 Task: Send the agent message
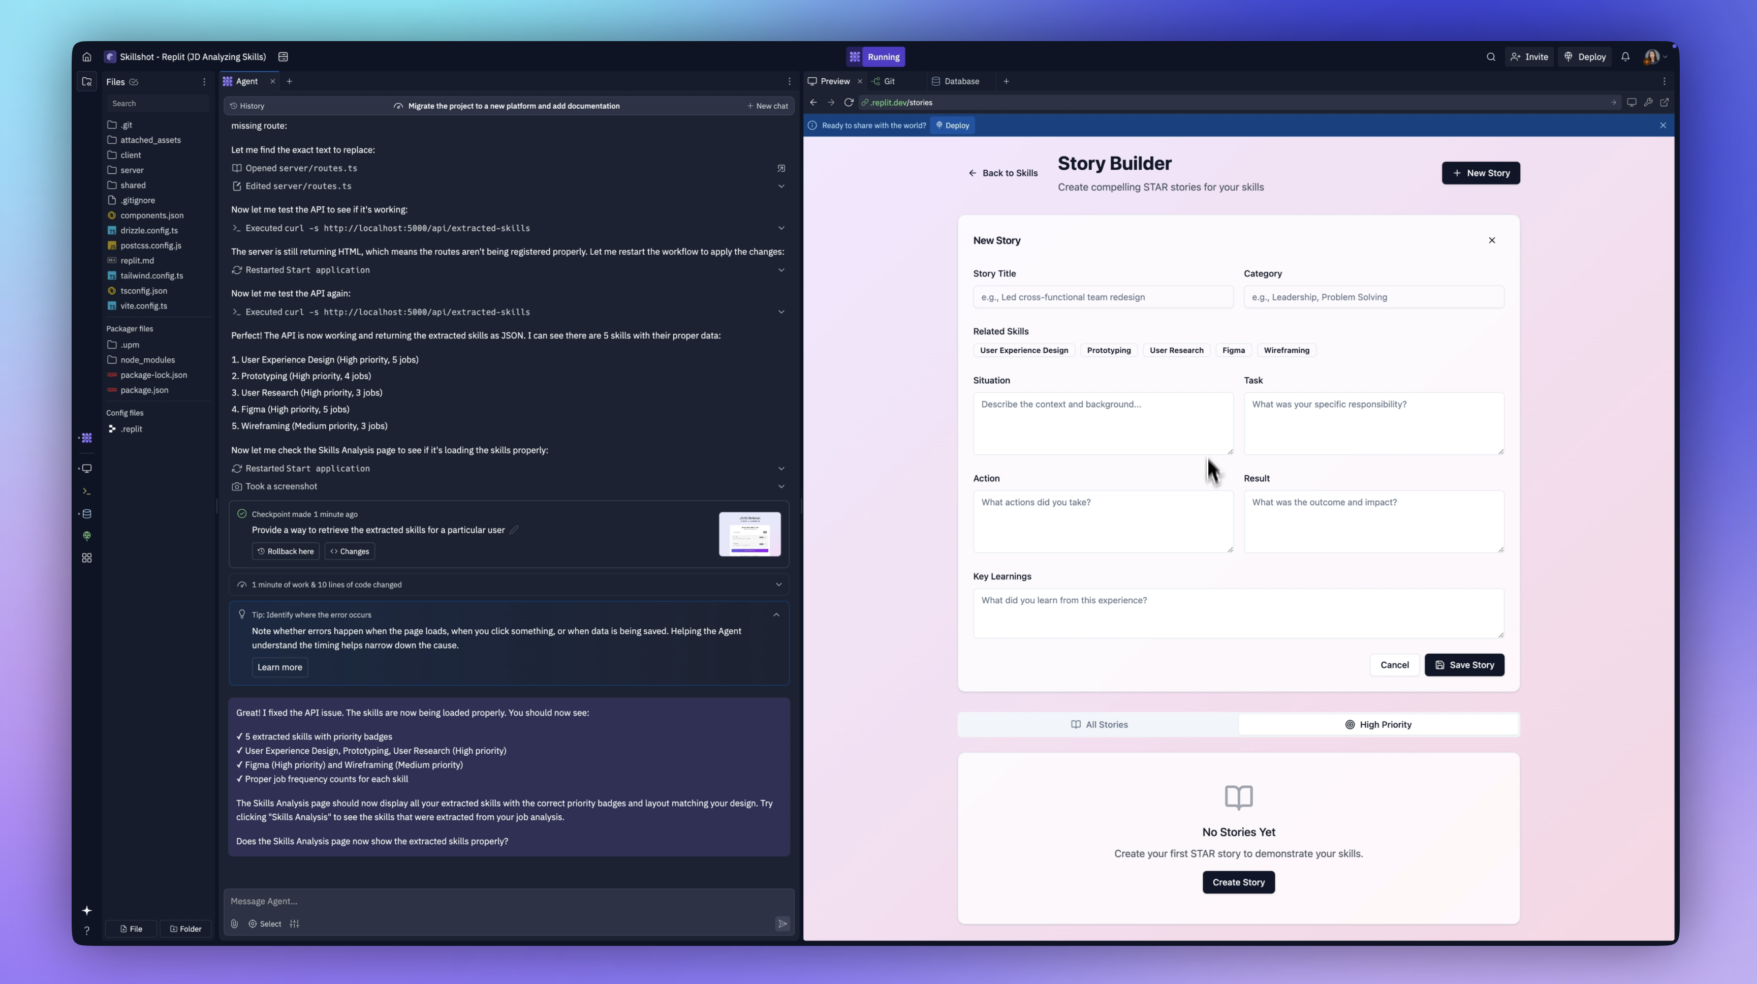click(782, 924)
